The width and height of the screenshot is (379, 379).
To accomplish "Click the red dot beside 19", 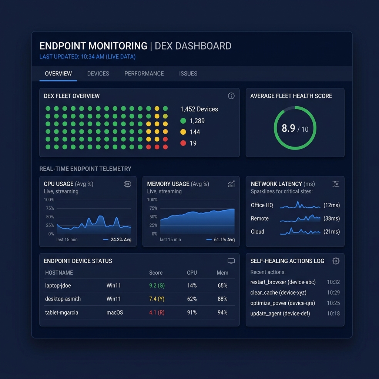I will pos(183,143).
